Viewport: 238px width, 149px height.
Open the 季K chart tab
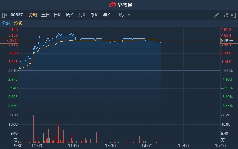pyautogui.click(x=94, y=15)
